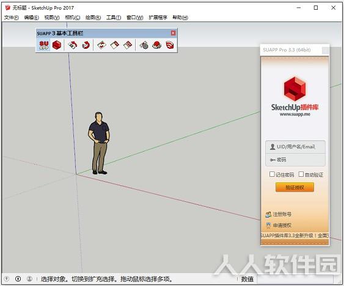This screenshot has width=344, height=286.
Task: Click the seventh SUAPP toolbar panel icon
Action: (128, 45)
